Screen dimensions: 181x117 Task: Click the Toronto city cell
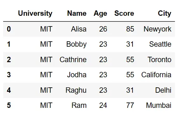pos(159,60)
